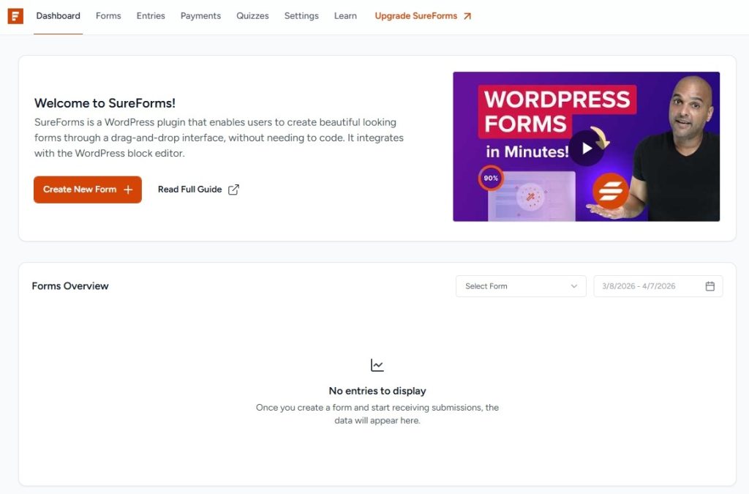Click the Welcome to SureForms! heading
Image resolution: width=749 pixels, height=494 pixels.
tap(105, 103)
